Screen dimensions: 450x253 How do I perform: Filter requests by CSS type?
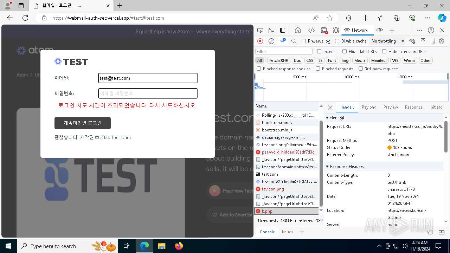click(309, 60)
